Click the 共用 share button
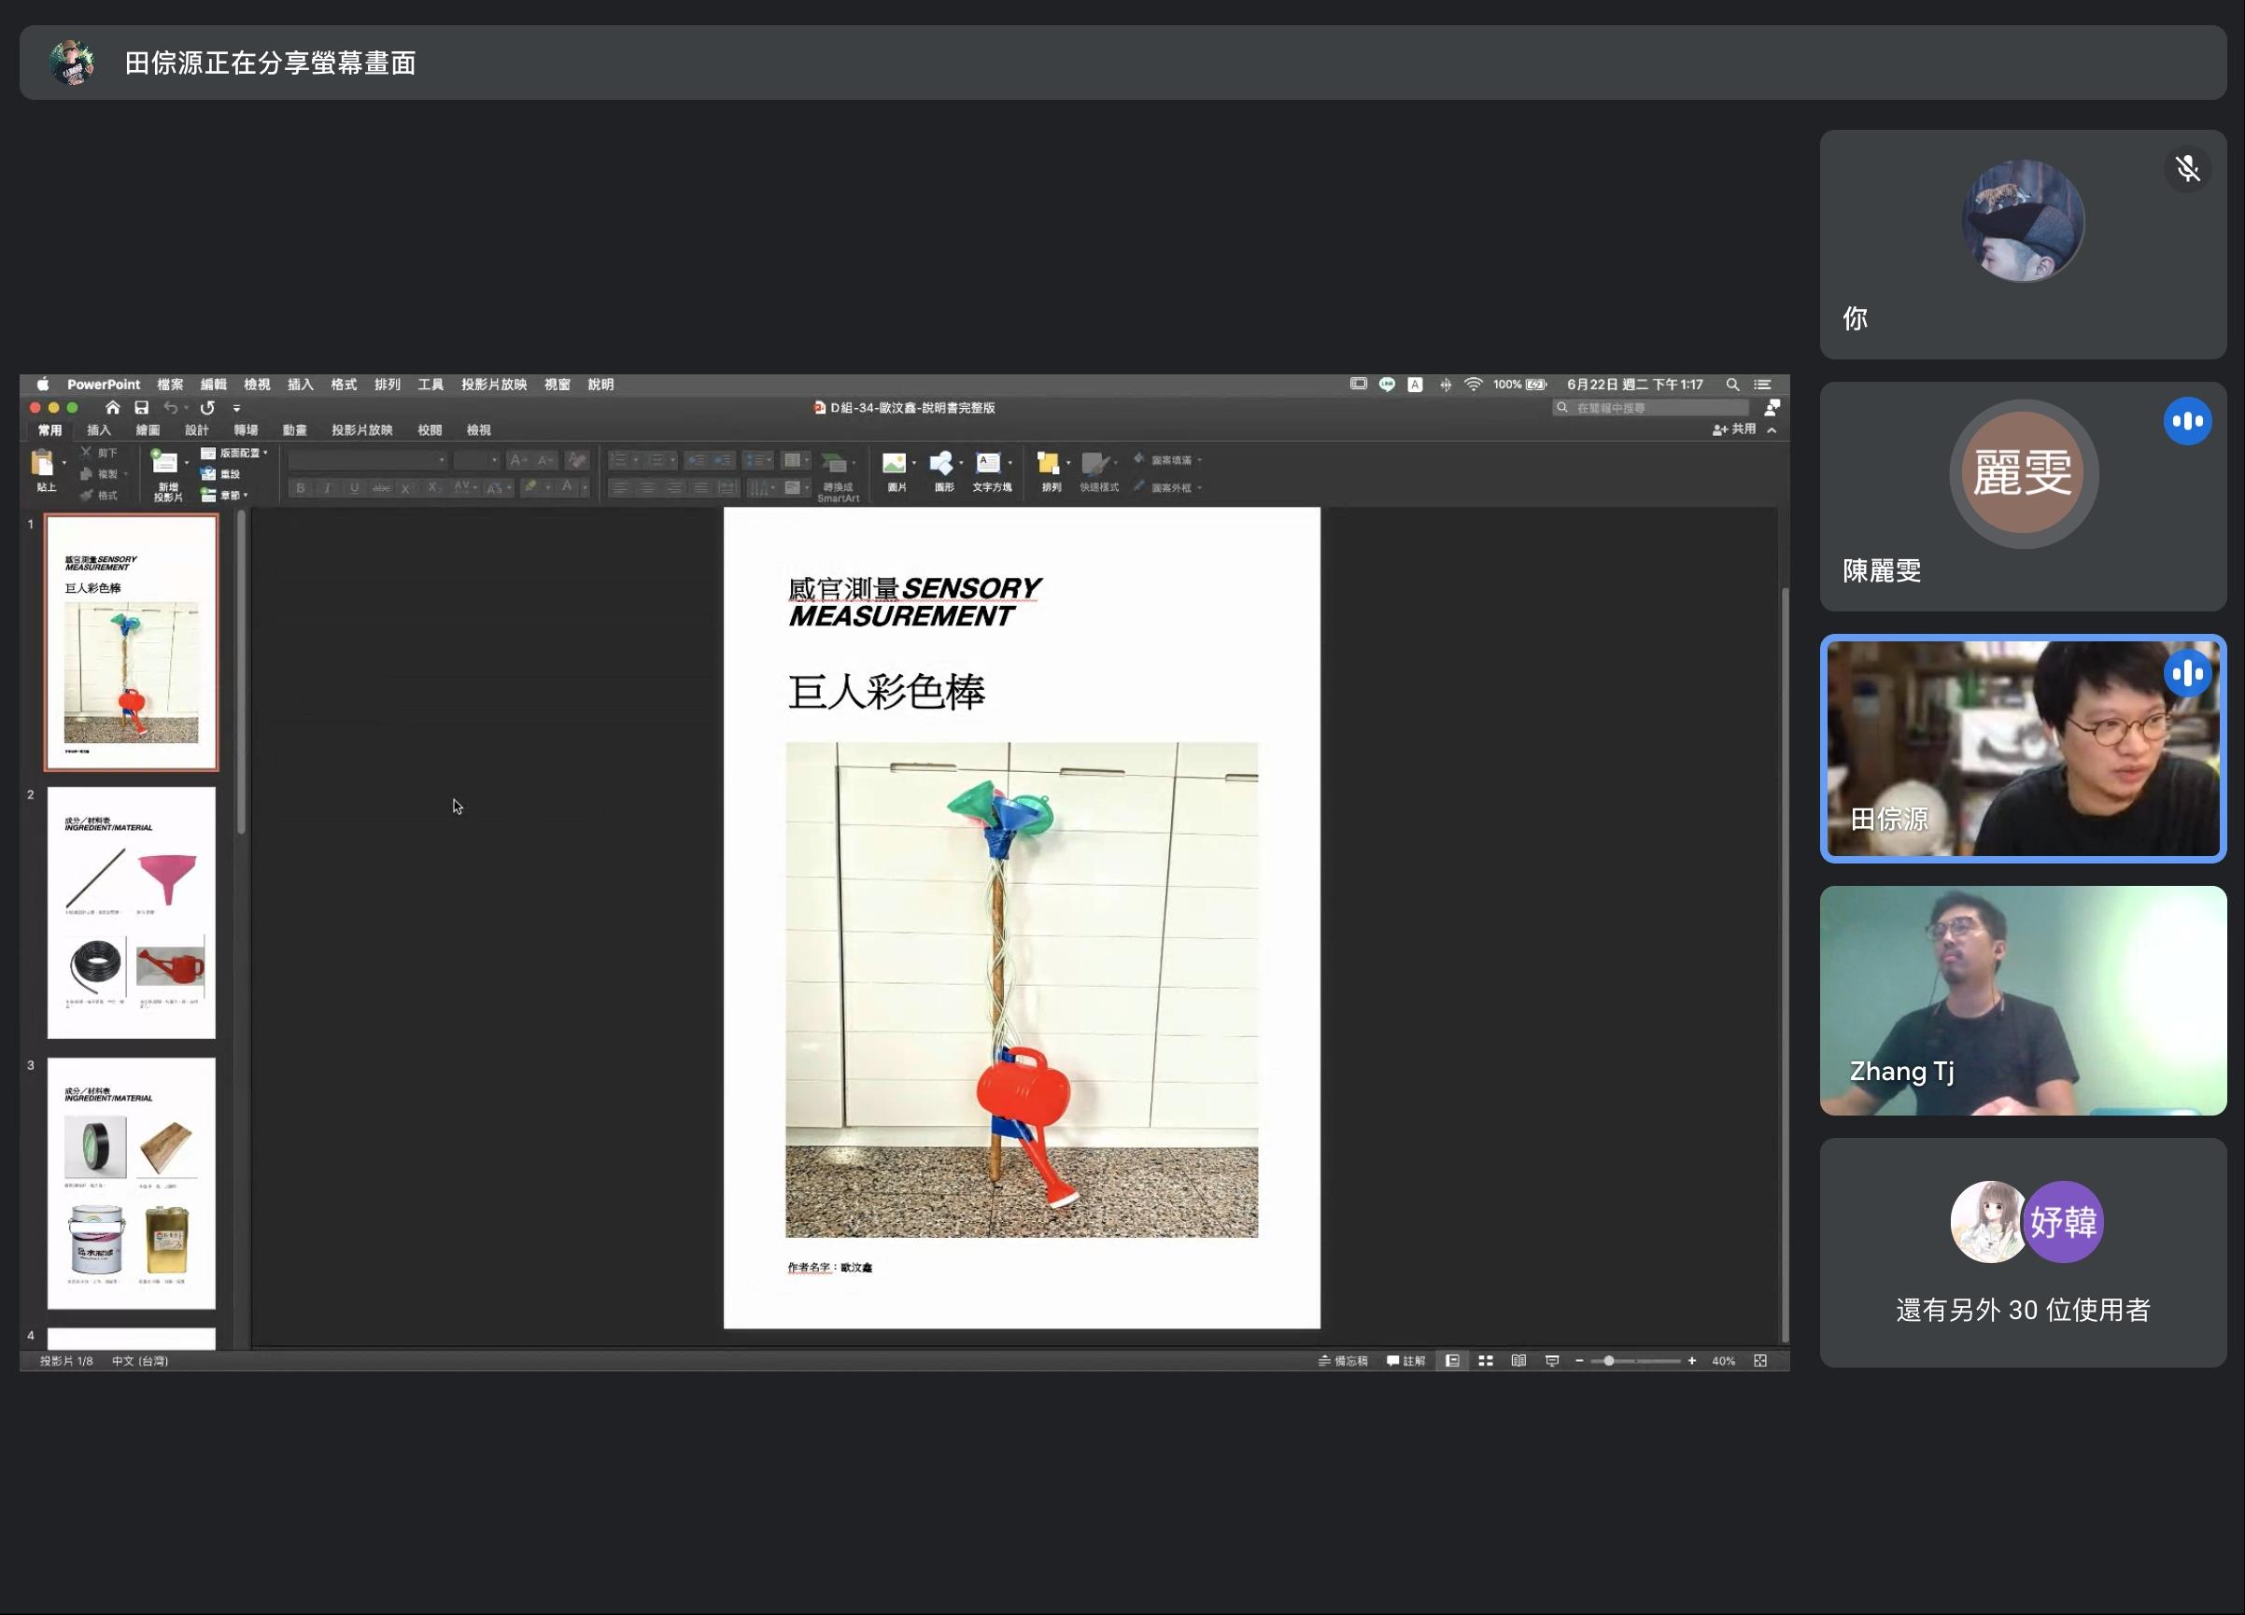 pos(1734,429)
